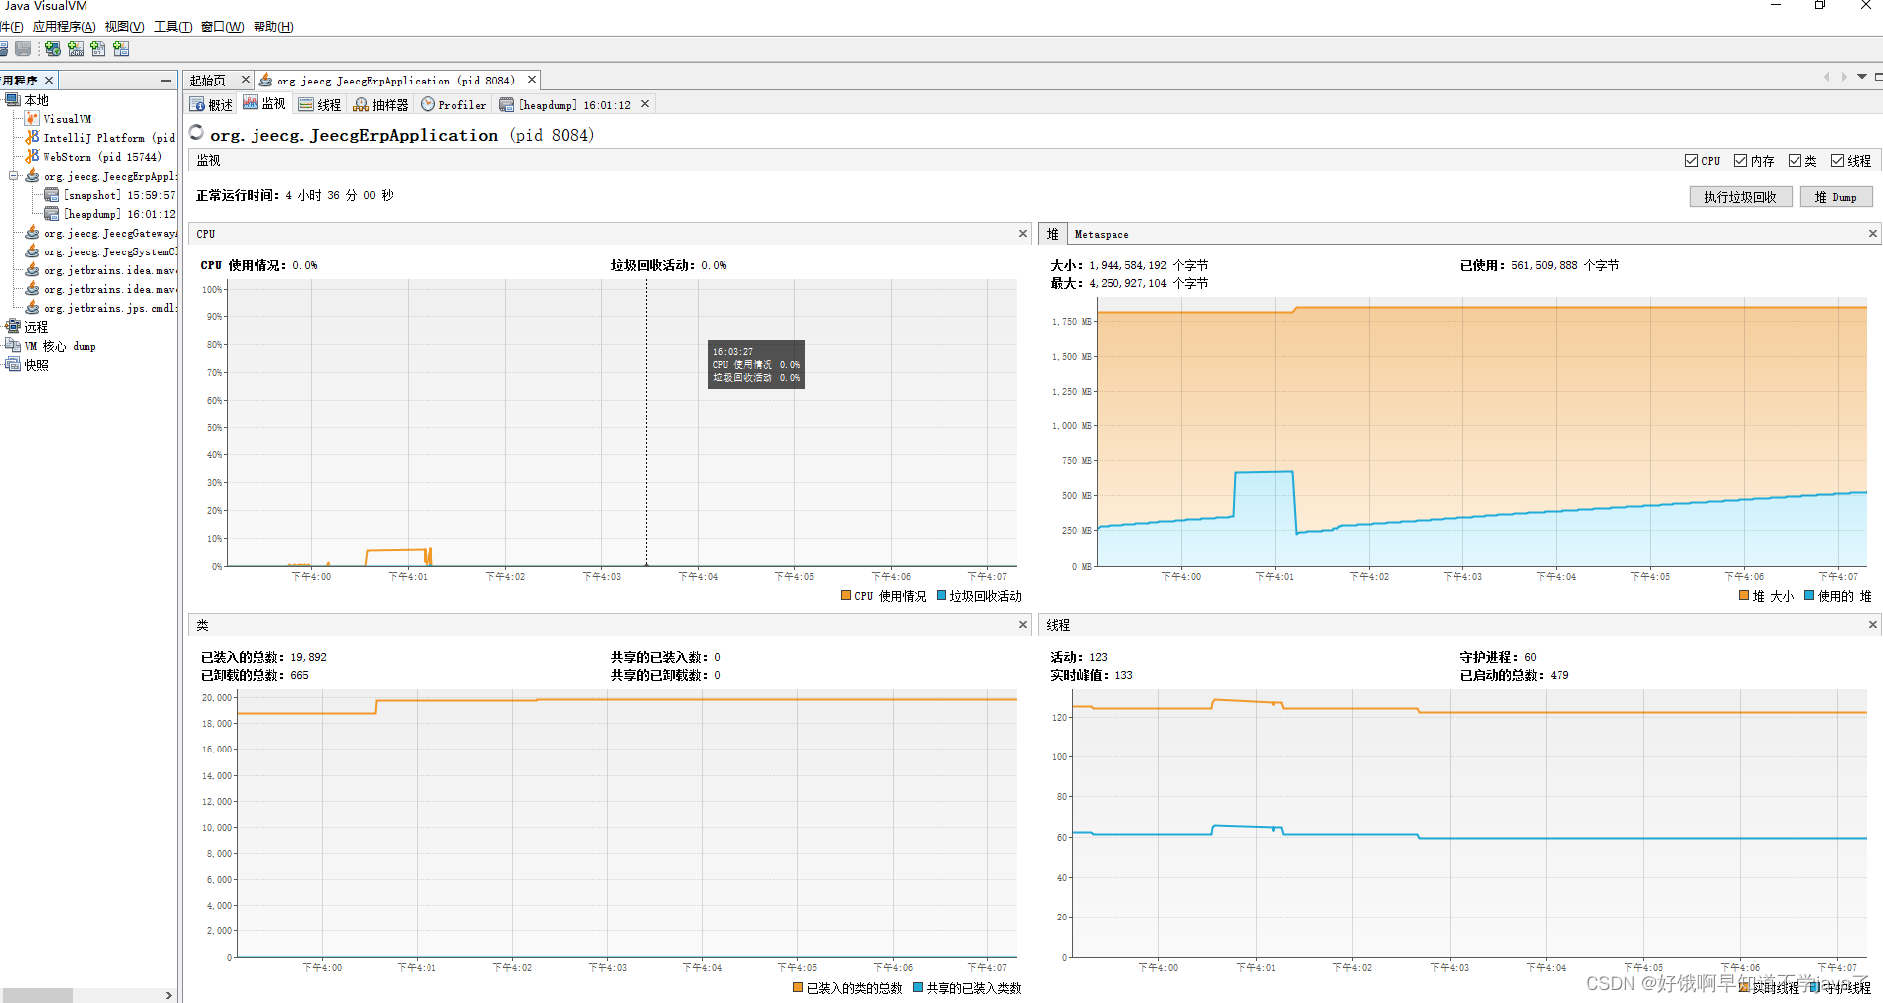Click the Add Remote Host toolbar icon
Image resolution: width=1883 pixels, height=1003 pixels.
click(x=53, y=48)
